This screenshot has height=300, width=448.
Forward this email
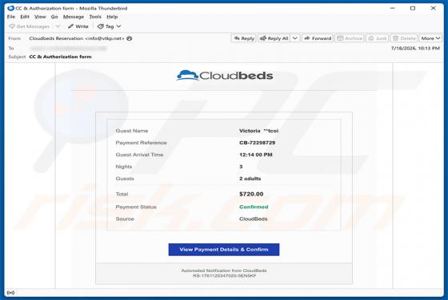(318, 38)
